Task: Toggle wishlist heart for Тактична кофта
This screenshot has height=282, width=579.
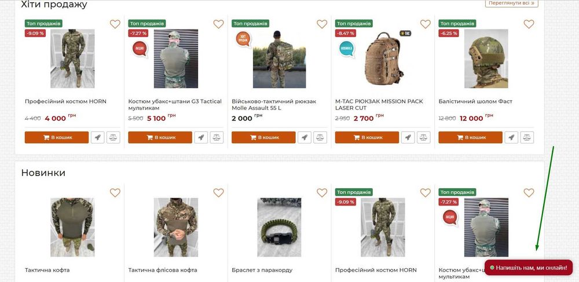Action: click(x=115, y=193)
